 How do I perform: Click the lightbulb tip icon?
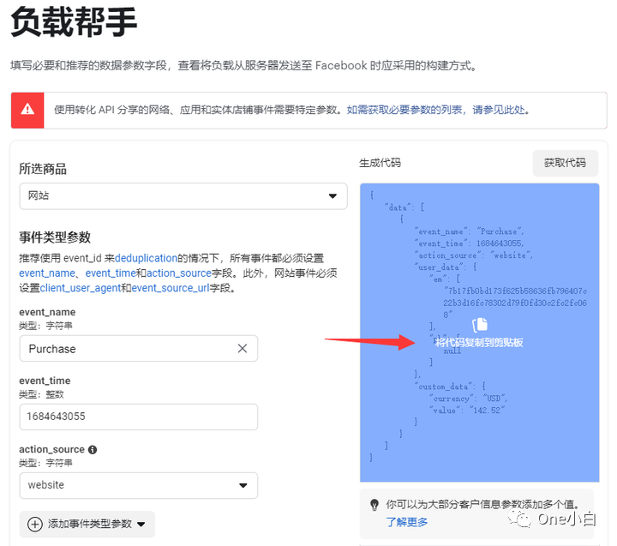coord(374,504)
